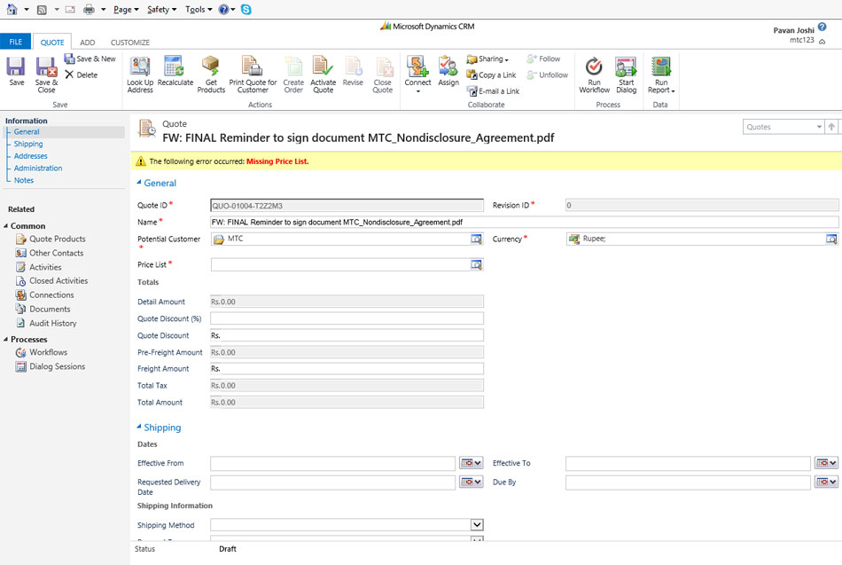This screenshot has width=842, height=565.
Task: Collapse the Shipping section header
Action: click(139, 428)
